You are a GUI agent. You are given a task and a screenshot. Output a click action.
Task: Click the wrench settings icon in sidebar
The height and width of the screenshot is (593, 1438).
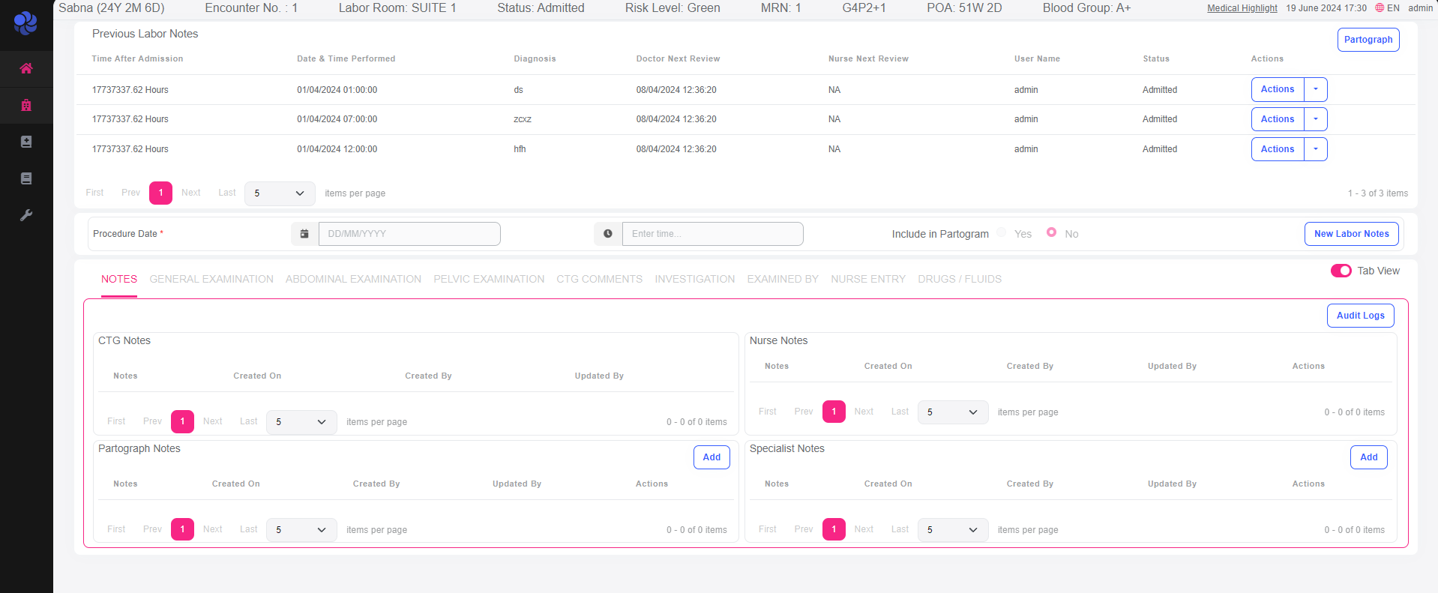pos(26,215)
